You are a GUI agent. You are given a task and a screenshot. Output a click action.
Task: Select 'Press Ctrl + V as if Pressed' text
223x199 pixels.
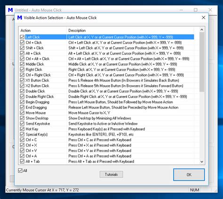(x=100, y=151)
